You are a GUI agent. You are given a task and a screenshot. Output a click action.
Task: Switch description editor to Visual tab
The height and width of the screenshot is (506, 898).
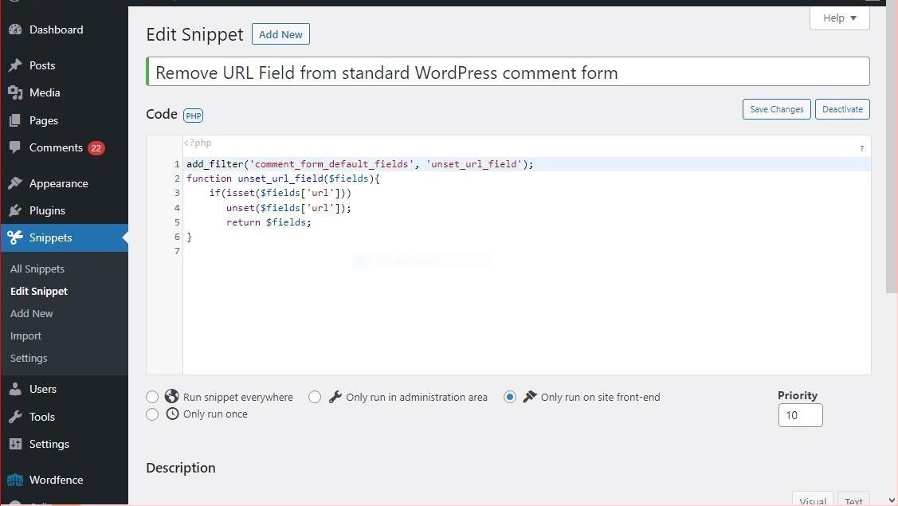coord(813,500)
